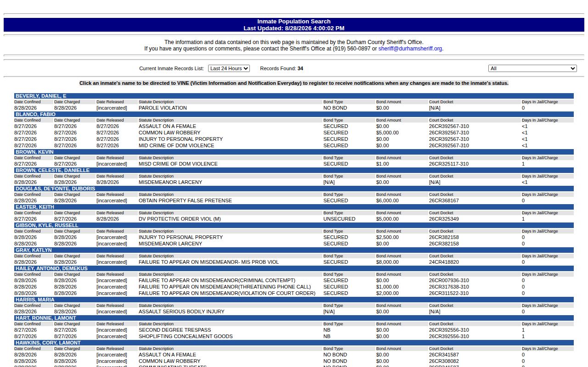Select docket 26CR007936-310

449,280
